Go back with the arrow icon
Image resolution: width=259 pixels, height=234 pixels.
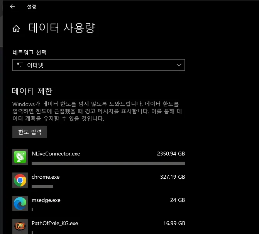pos(12,7)
